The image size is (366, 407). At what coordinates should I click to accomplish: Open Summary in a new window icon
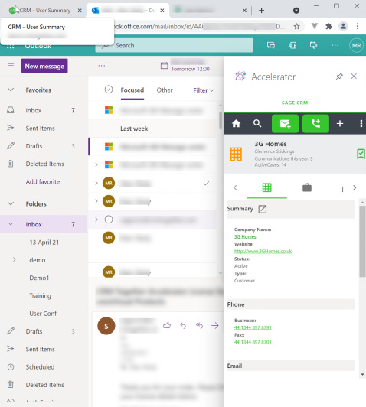pos(263,209)
